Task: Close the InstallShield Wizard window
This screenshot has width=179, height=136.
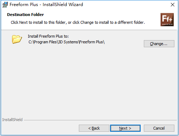Action: 173,5
